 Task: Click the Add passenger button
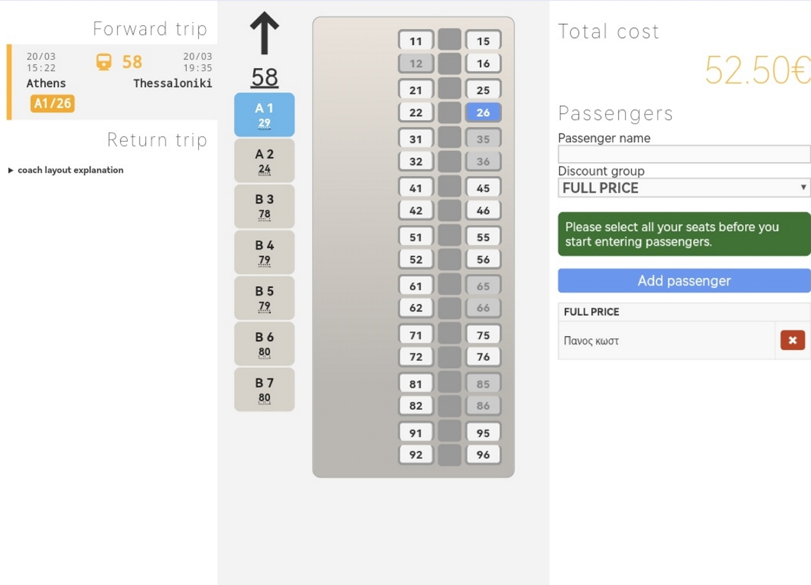684,281
